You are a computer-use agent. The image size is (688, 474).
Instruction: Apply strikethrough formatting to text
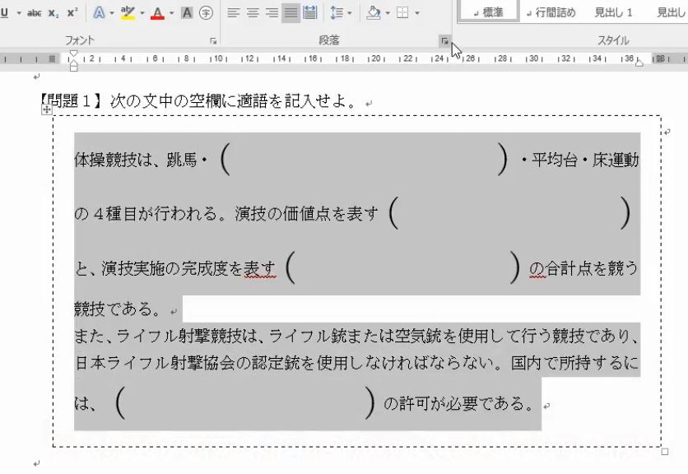click(x=33, y=12)
